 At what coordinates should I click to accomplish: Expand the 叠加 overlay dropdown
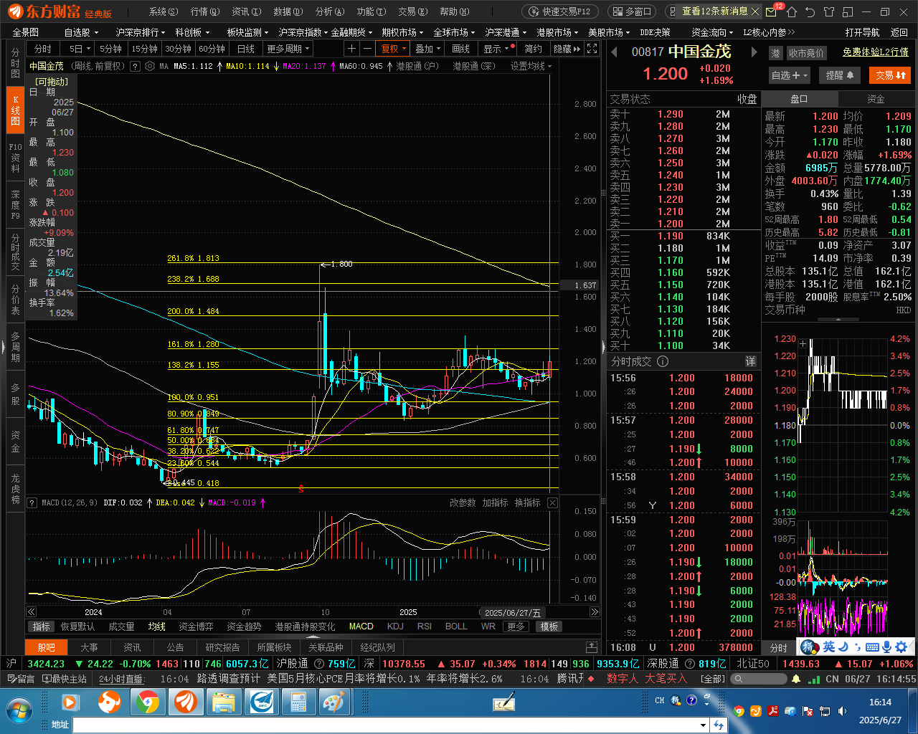tap(428, 49)
